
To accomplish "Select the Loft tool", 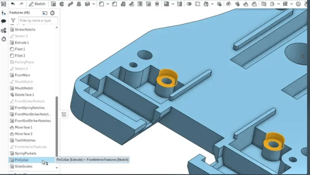I will pyautogui.click(x=79, y=4).
